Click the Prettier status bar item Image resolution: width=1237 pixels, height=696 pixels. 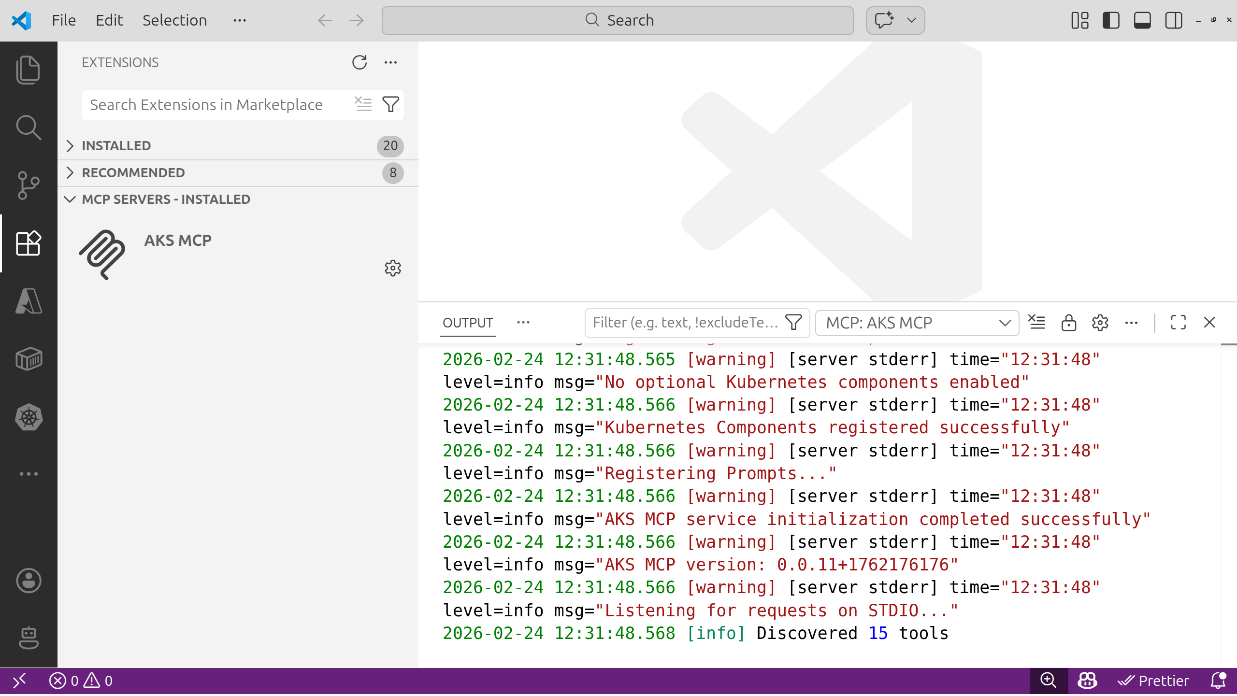coord(1154,681)
